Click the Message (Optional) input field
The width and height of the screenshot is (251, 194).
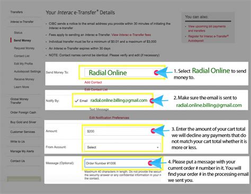tap(122, 163)
